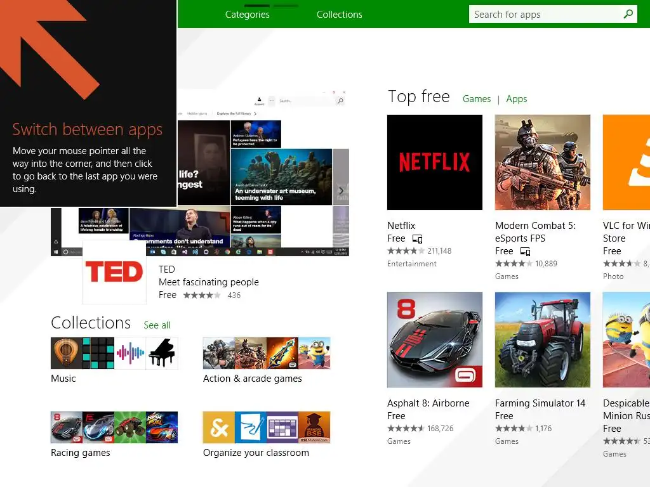Image resolution: width=650 pixels, height=487 pixels.
Task: Click Netflix rating count 211,148
Action: click(439, 251)
